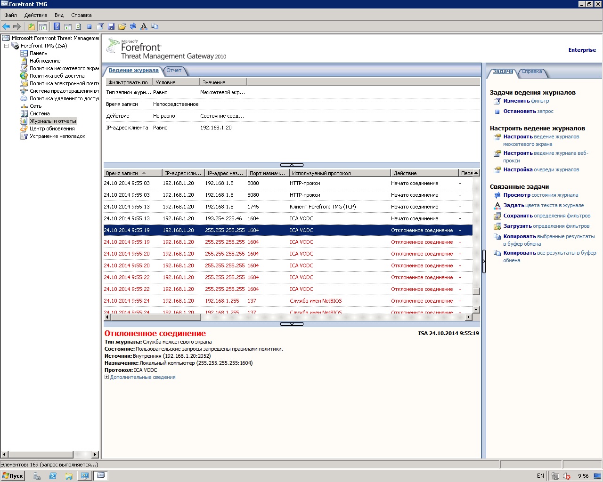The image size is (603, 482).
Task: Click Загрузить определения фильтров link
Action: (546, 226)
